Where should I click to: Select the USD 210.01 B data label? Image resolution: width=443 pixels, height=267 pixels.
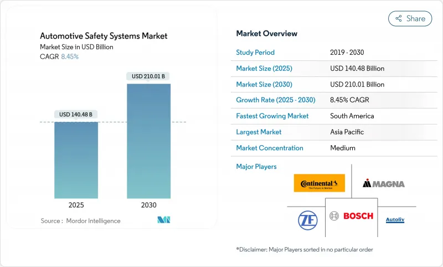(x=148, y=76)
